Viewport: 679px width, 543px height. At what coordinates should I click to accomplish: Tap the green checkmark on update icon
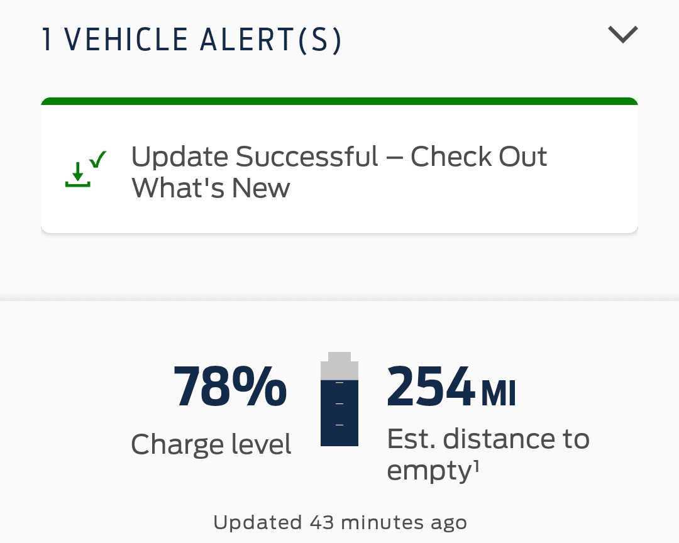point(97,160)
